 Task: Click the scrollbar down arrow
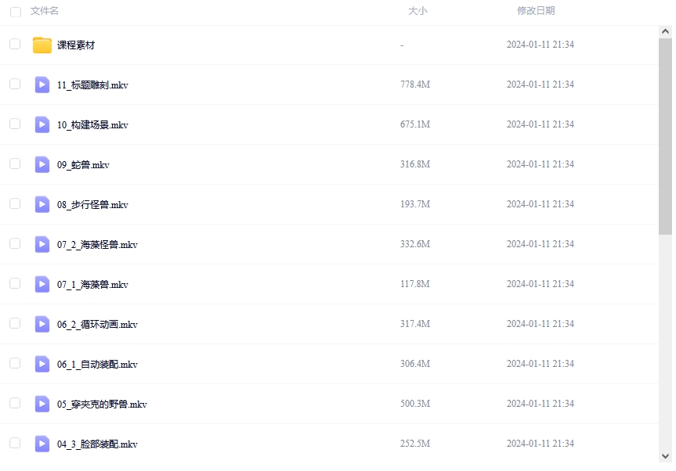coord(665,455)
